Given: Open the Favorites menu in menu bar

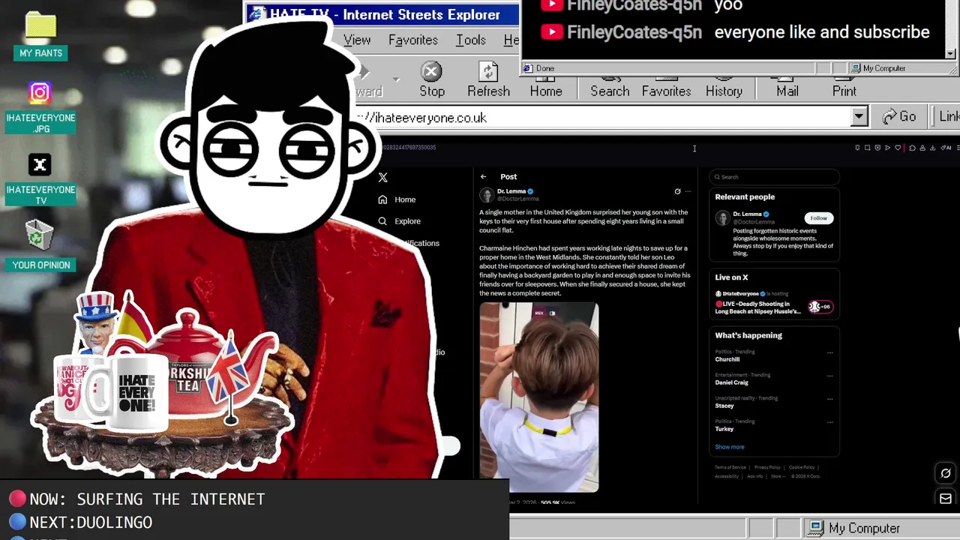Looking at the screenshot, I should (412, 40).
